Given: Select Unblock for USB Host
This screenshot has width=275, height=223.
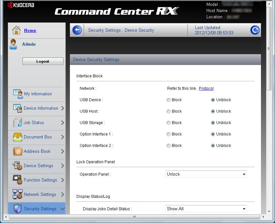Looking at the screenshot, I should (213, 111).
